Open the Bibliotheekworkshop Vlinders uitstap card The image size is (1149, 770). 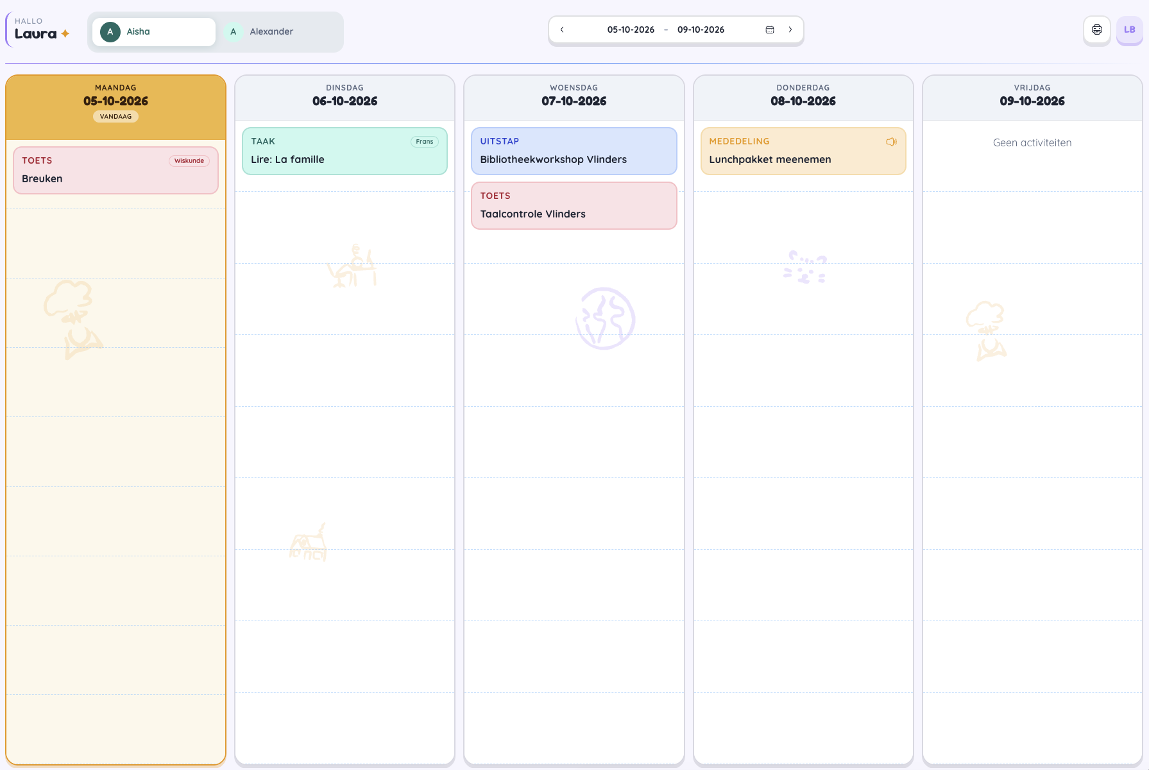click(x=574, y=151)
